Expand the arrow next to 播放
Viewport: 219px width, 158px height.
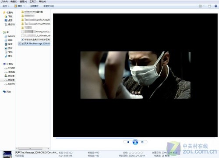(x=24, y=6)
